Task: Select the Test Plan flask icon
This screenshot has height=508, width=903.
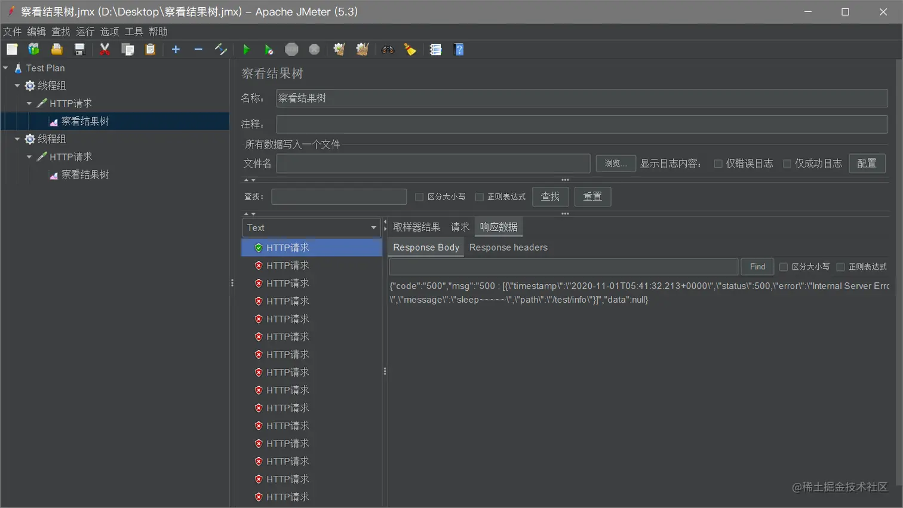Action: 18,68
